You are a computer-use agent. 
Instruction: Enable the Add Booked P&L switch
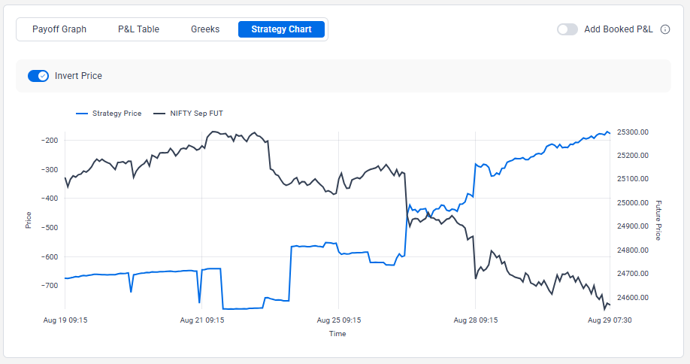click(567, 29)
